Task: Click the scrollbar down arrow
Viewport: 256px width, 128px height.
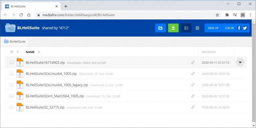Action: click(254, 126)
